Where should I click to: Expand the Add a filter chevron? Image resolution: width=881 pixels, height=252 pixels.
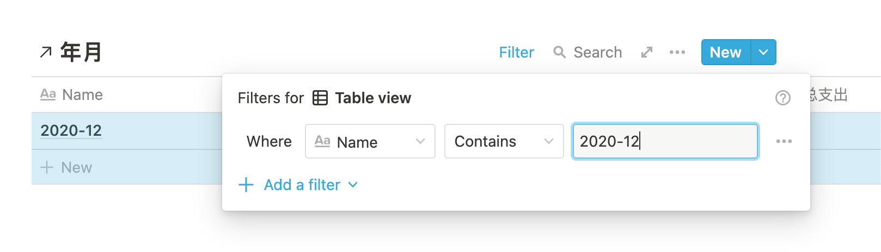point(353,185)
